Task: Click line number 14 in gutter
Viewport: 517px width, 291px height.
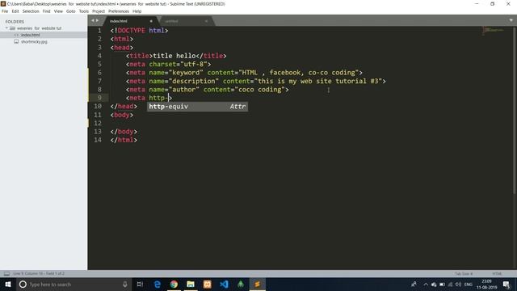Action: point(98,140)
